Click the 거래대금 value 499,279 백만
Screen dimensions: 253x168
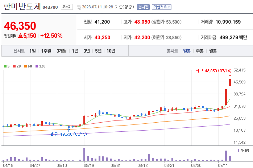(x=233, y=37)
